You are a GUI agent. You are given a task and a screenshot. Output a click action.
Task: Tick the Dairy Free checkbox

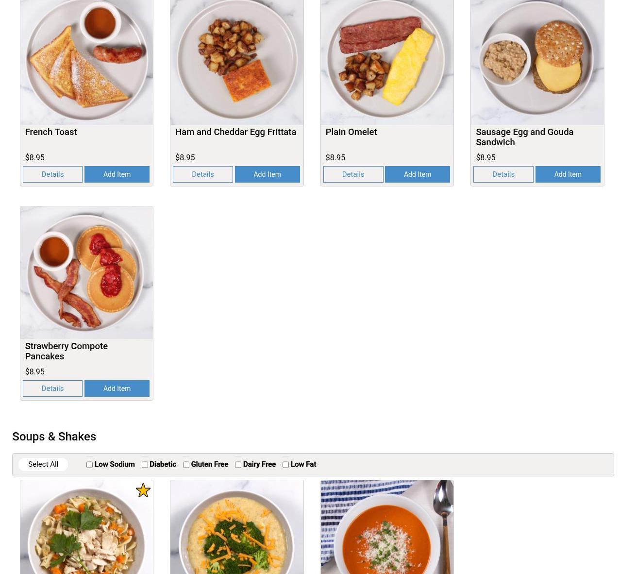point(238,465)
